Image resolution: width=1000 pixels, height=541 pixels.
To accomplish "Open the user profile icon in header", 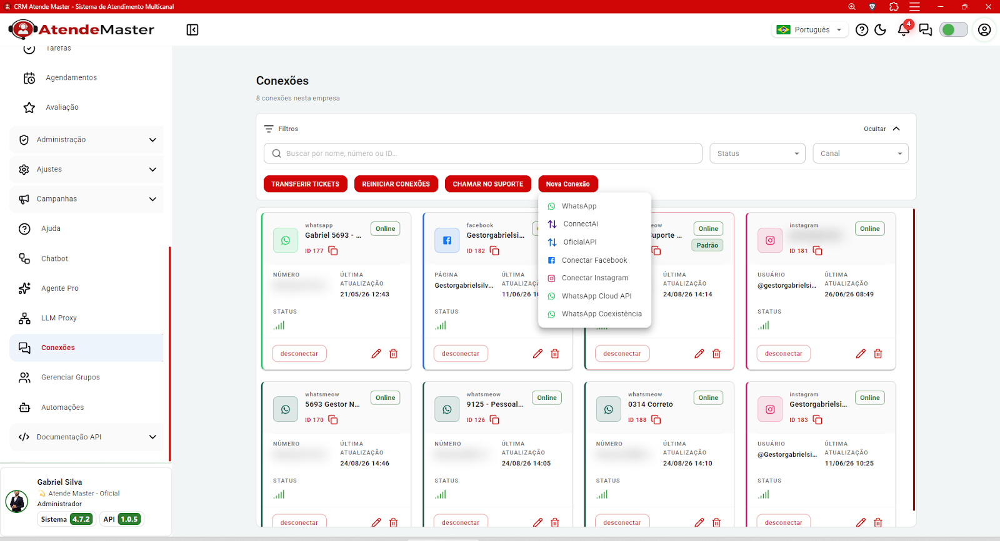I will pos(984,30).
